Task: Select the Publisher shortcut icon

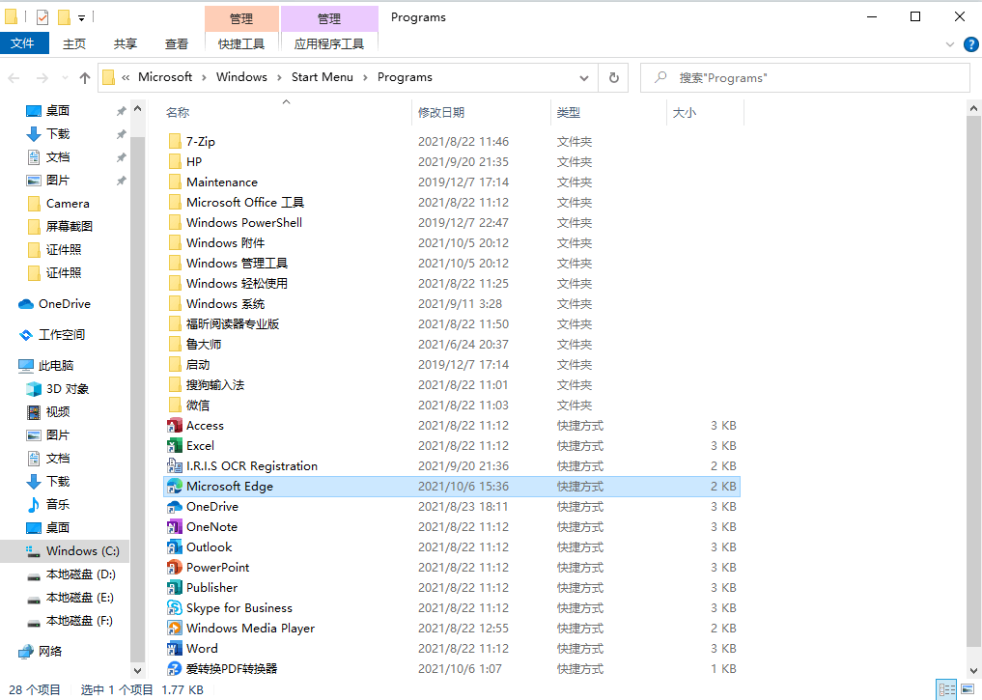Action: pyautogui.click(x=175, y=588)
